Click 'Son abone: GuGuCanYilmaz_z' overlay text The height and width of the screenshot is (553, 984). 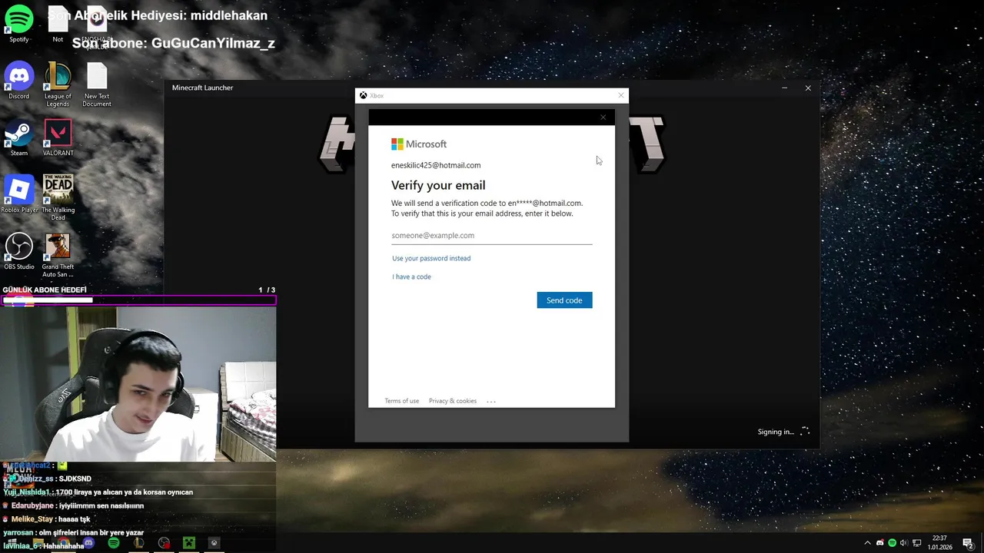click(x=174, y=43)
